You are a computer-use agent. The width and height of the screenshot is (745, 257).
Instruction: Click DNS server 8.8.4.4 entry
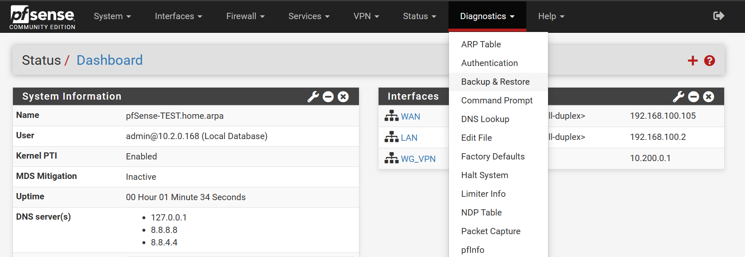coord(164,242)
